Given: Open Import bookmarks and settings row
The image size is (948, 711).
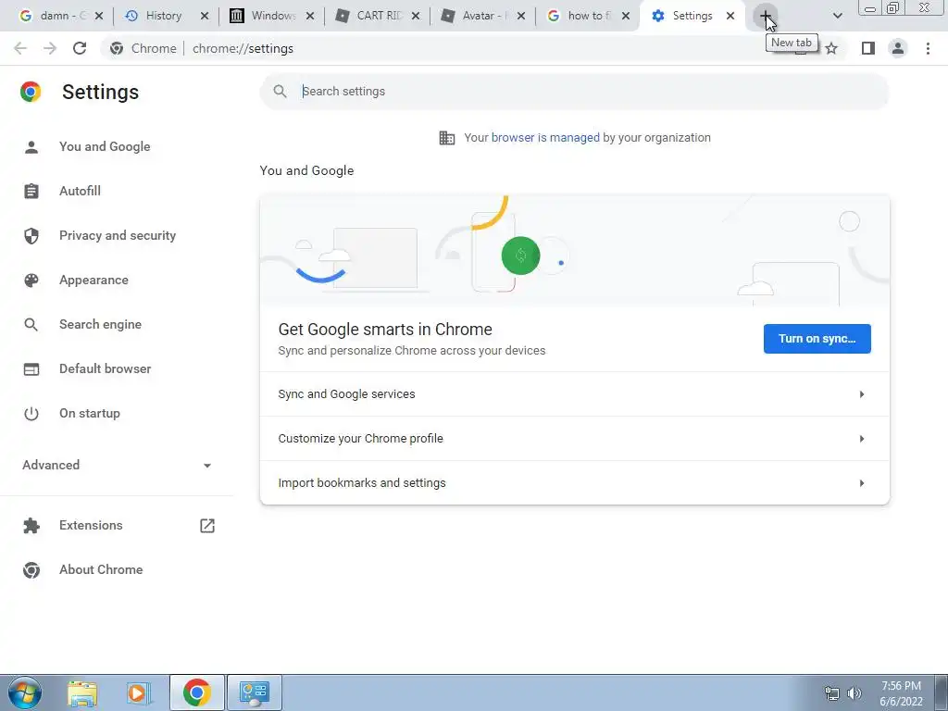Looking at the screenshot, I should 574,482.
